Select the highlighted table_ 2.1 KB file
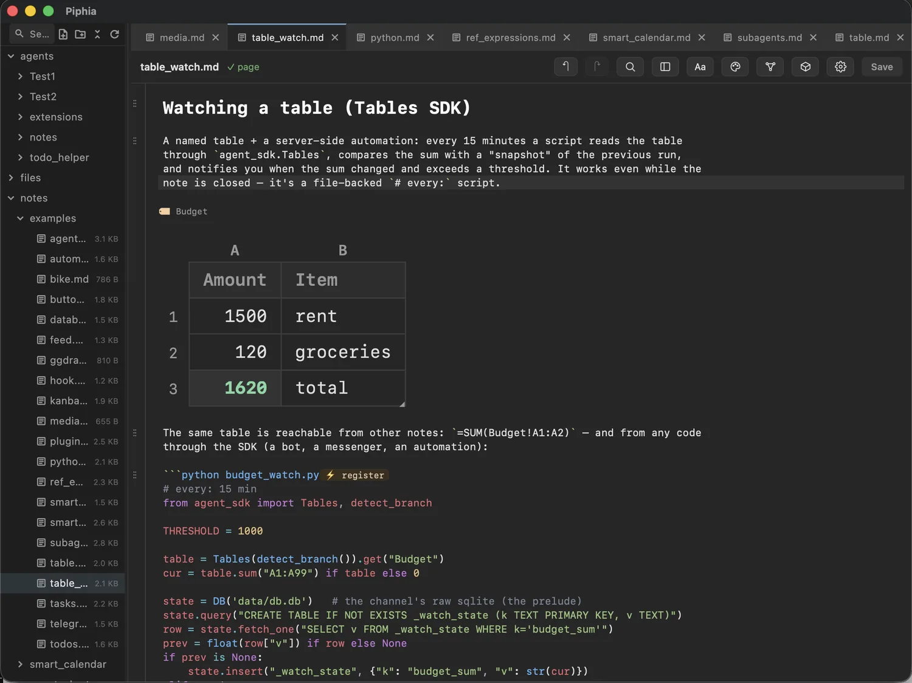This screenshot has height=683, width=912. (63, 583)
